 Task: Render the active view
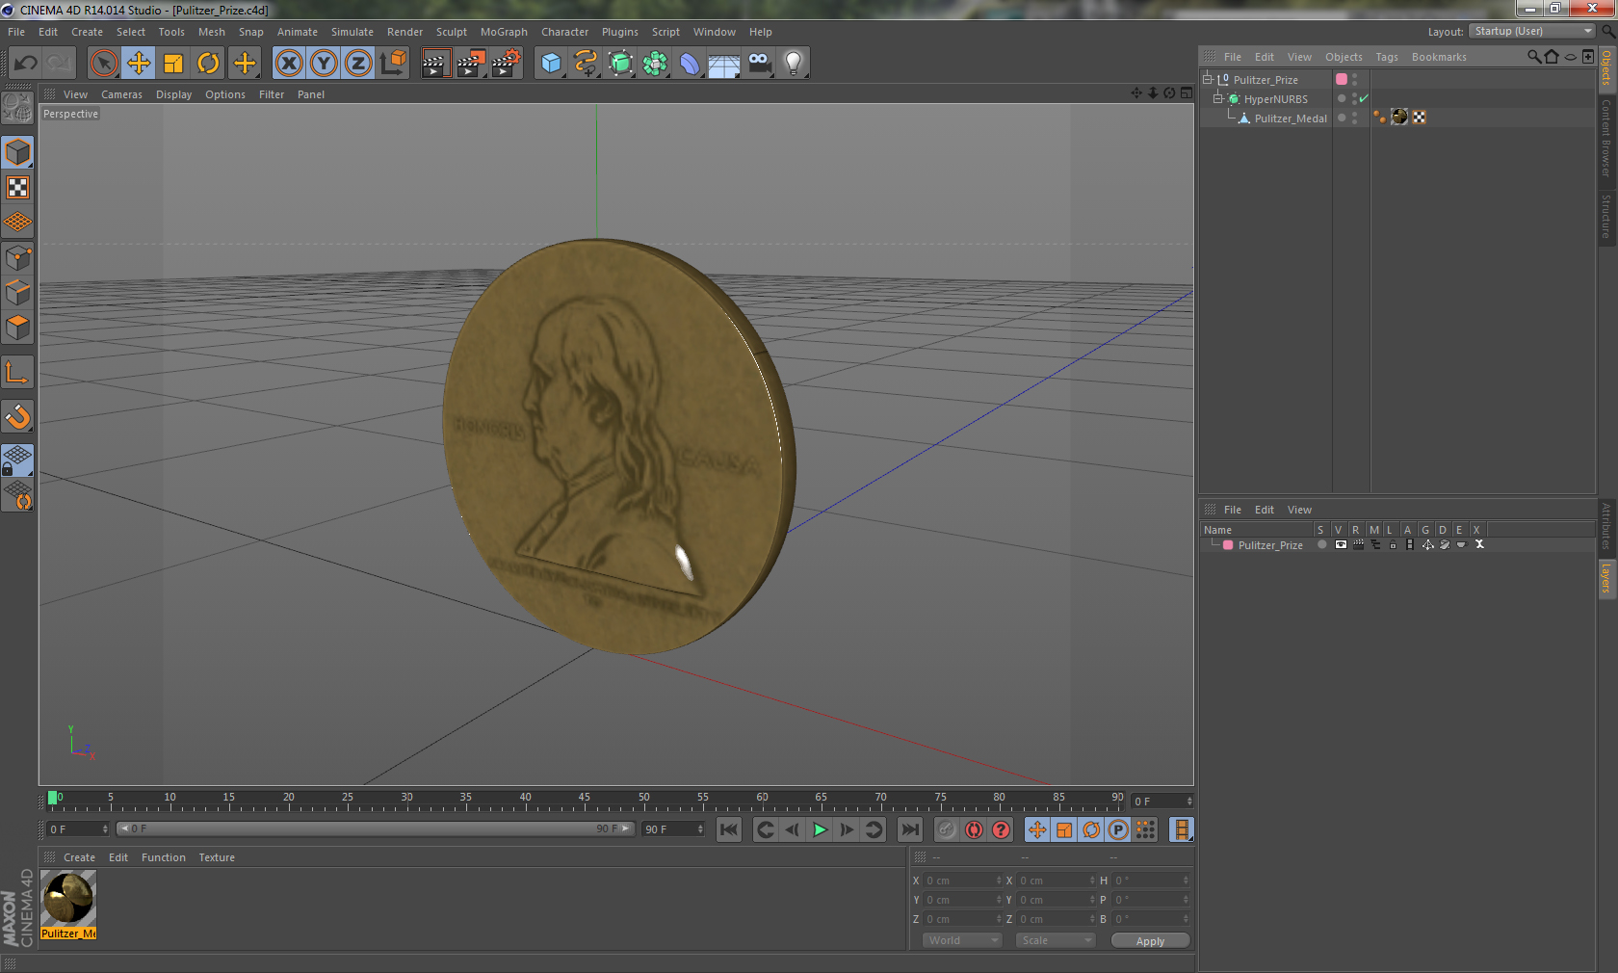pos(435,64)
